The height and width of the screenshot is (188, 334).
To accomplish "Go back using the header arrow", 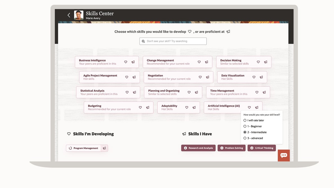I will [69, 15].
